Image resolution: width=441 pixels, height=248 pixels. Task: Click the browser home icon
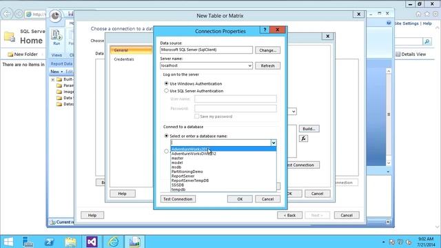(x=418, y=14)
